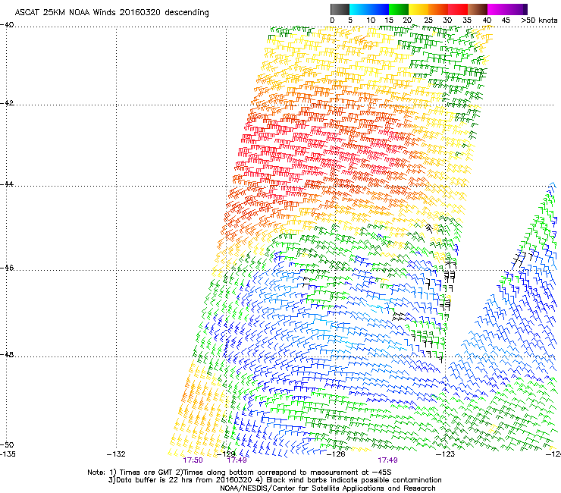Click the '>50 knots' legend label

click(539, 20)
